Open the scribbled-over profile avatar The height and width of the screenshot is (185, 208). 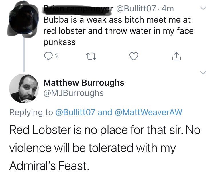[x=23, y=19]
